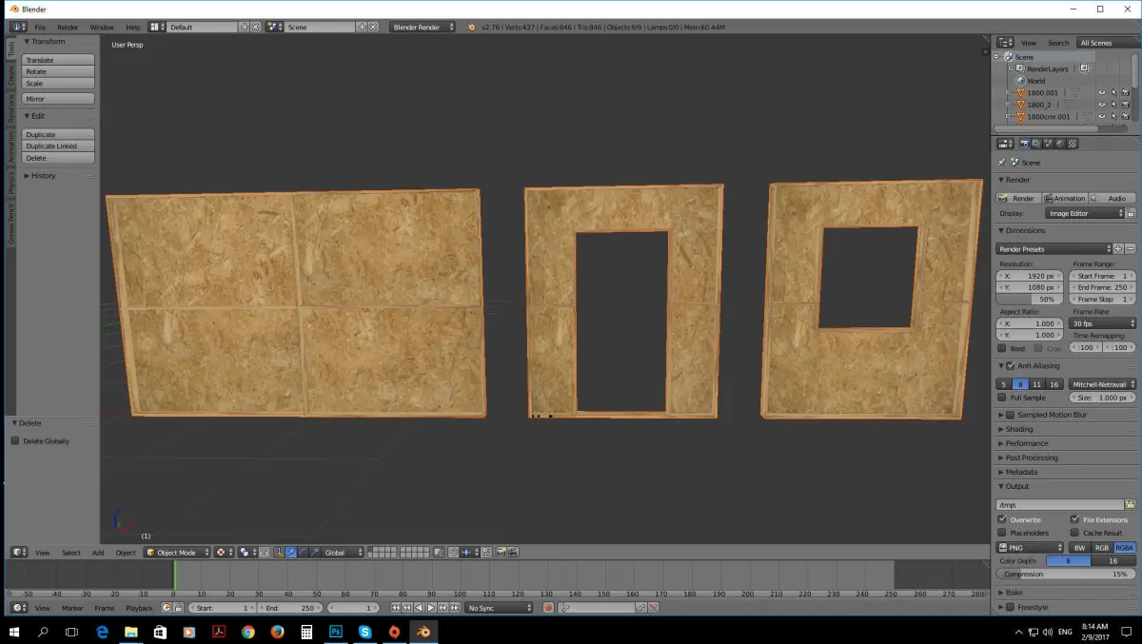Click the Animation render button
This screenshot has width=1142, height=644.
pos(1065,199)
